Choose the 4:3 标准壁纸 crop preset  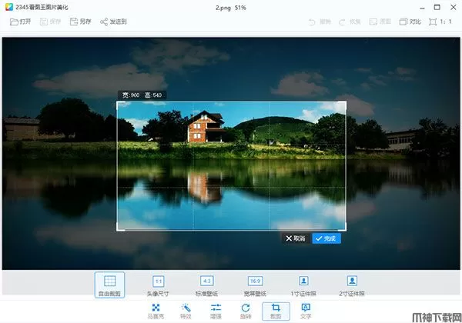[206, 281]
